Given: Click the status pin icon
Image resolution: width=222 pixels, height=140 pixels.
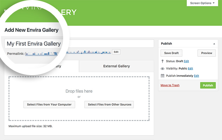Looking at the screenshot, I should 162,61.
